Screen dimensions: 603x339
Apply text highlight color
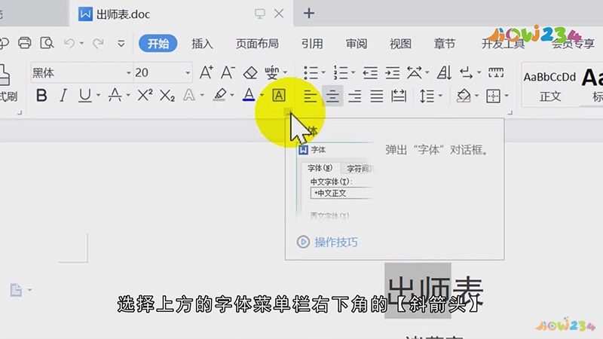tap(219, 96)
